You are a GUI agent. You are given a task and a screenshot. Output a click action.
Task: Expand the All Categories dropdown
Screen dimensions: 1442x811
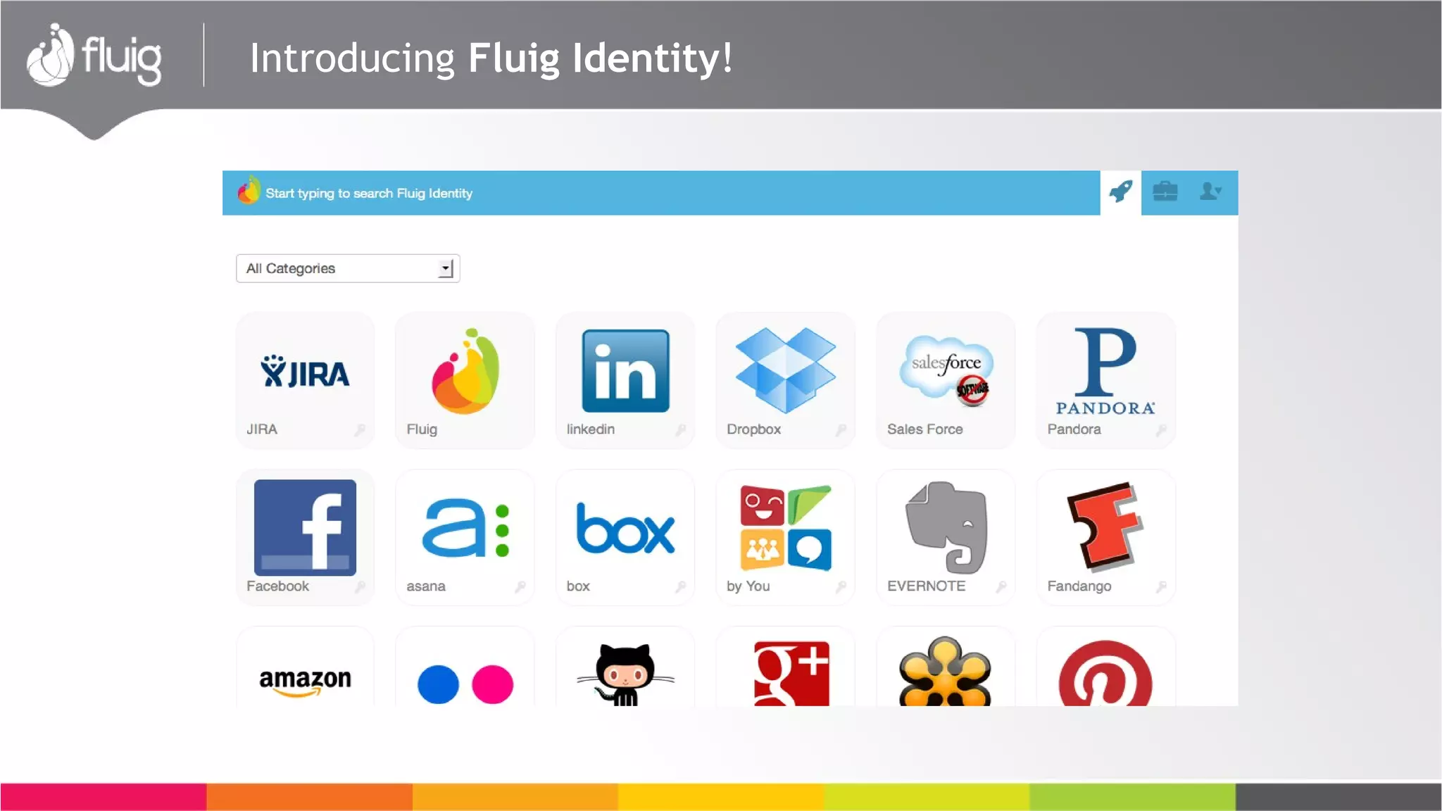tap(348, 268)
